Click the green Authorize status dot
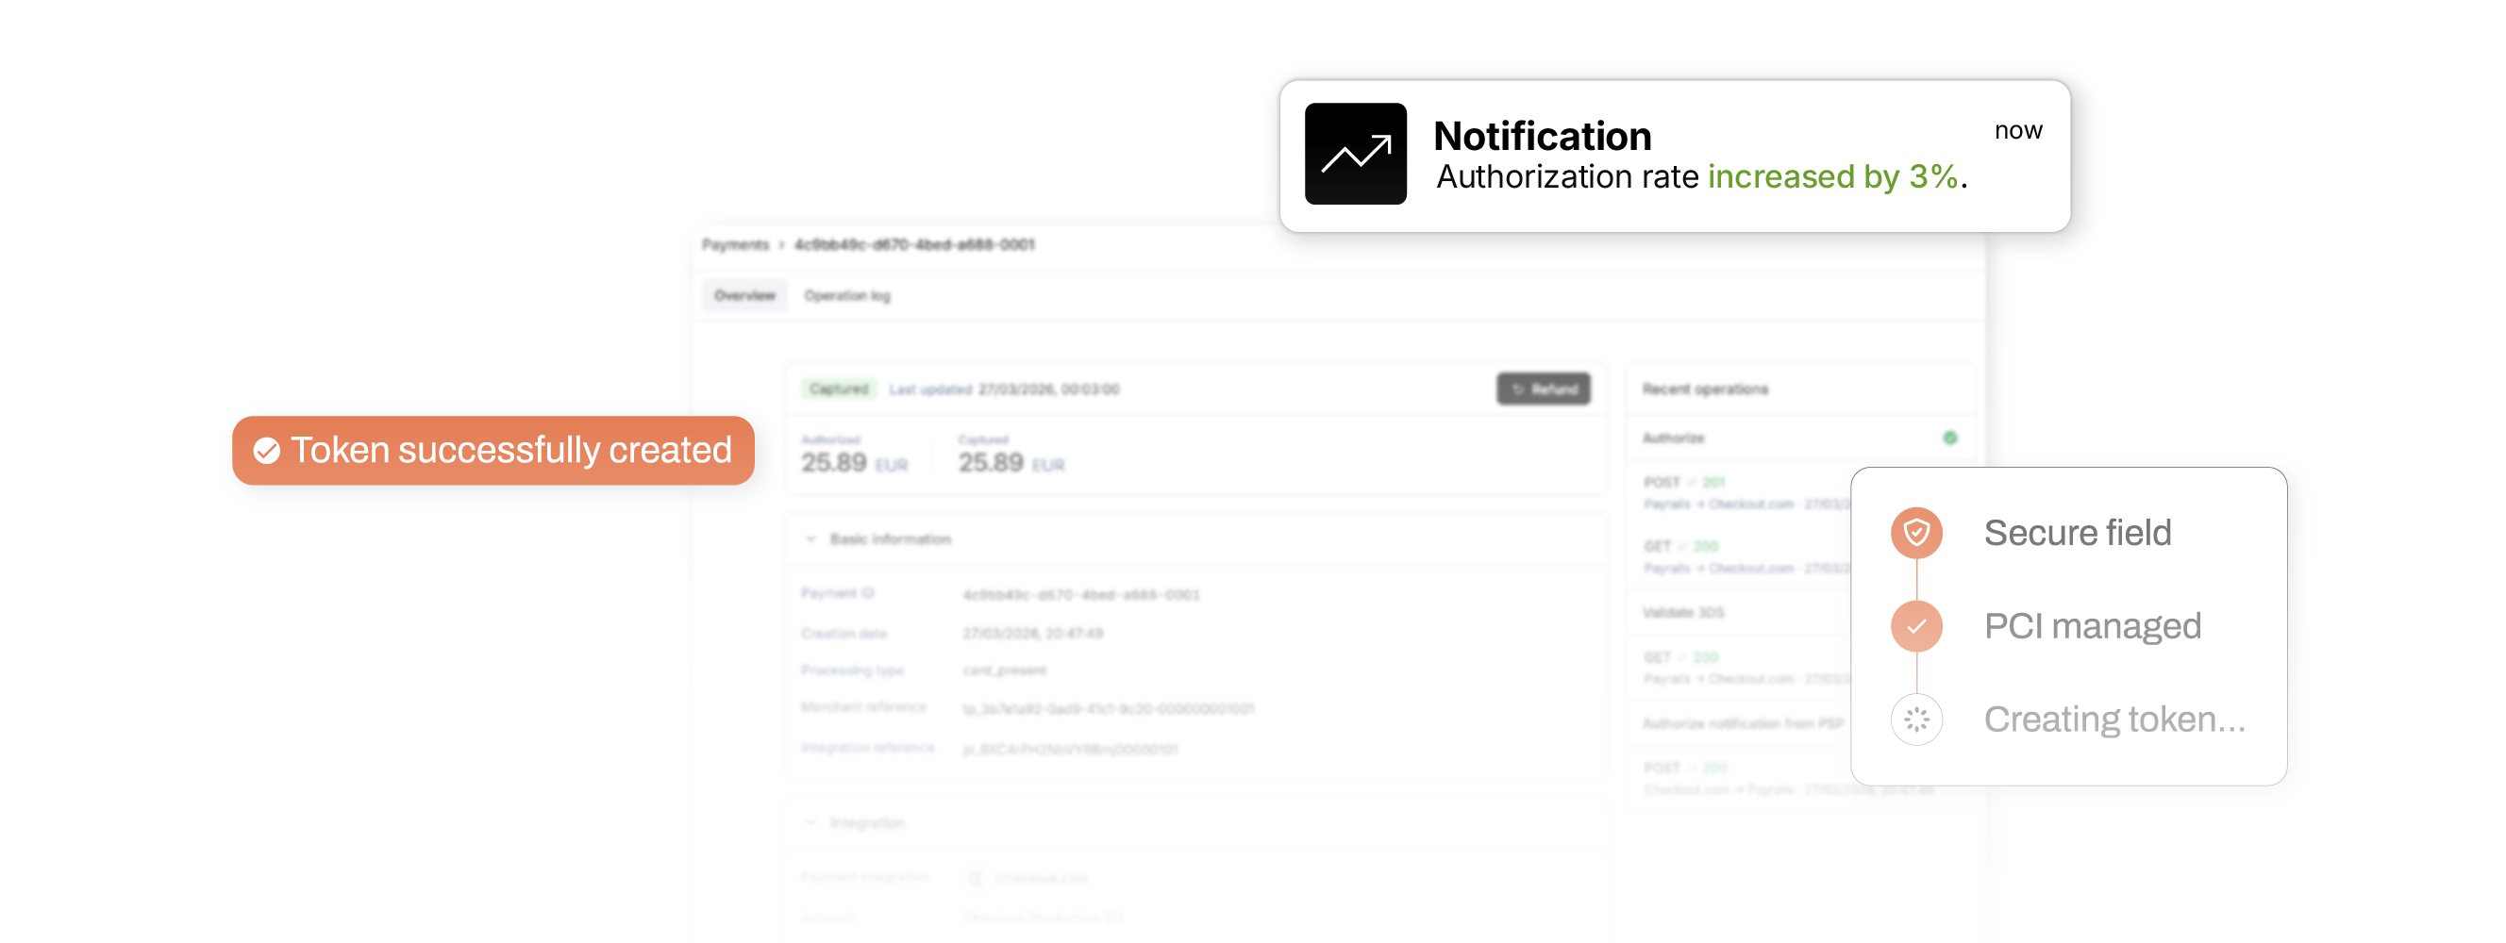Viewport: 2506px width, 943px height. pos(1949,438)
